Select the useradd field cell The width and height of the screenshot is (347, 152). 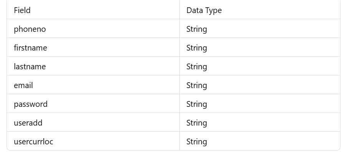[x=93, y=122]
